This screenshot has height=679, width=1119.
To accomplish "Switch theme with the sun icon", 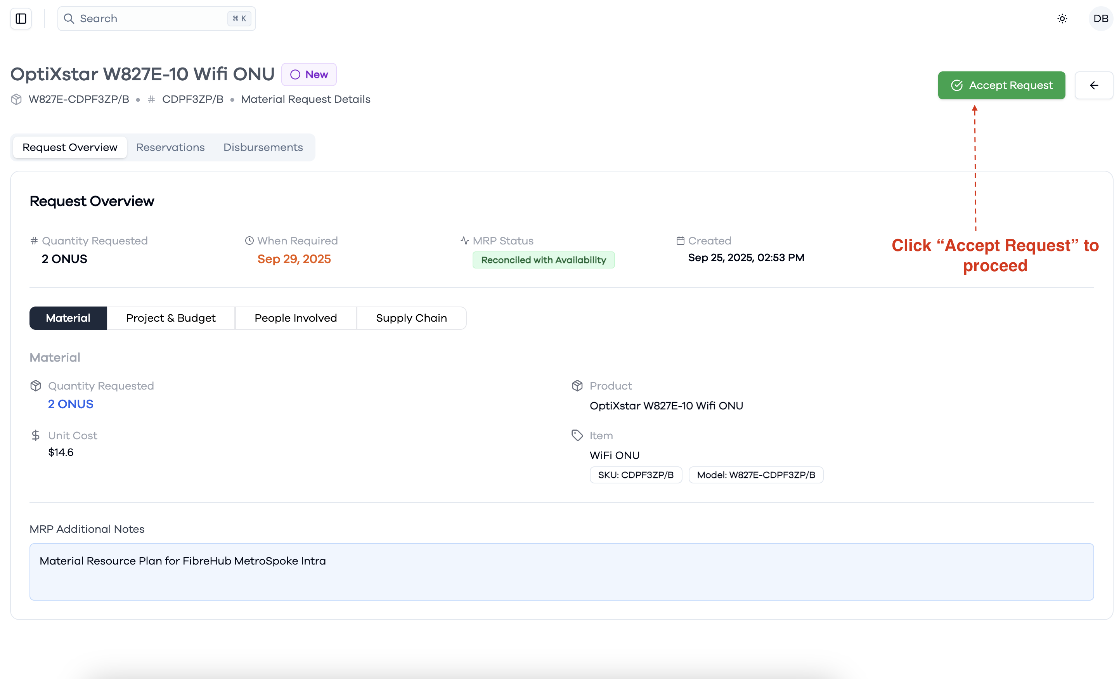I will [x=1062, y=19].
